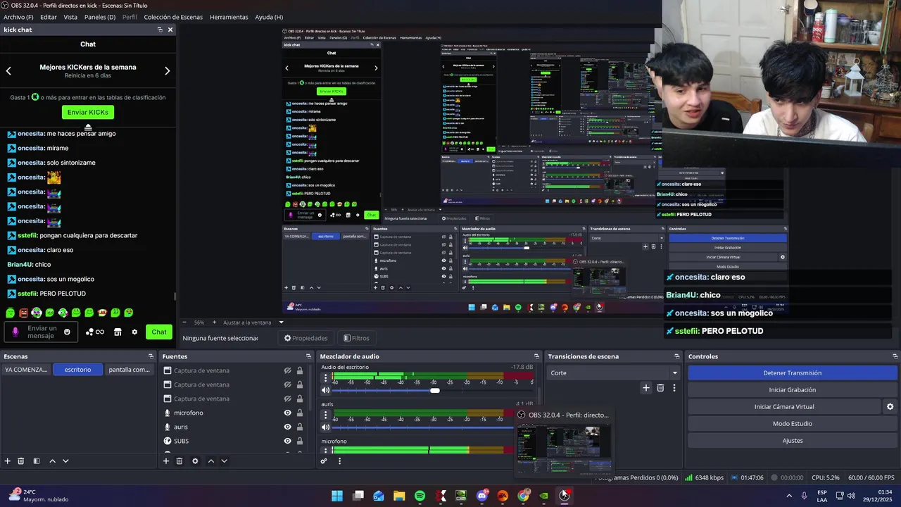The height and width of the screenshot is (507, 901).
Task: Go to next leaderboard with right arrow
Action: click(167, 70)
